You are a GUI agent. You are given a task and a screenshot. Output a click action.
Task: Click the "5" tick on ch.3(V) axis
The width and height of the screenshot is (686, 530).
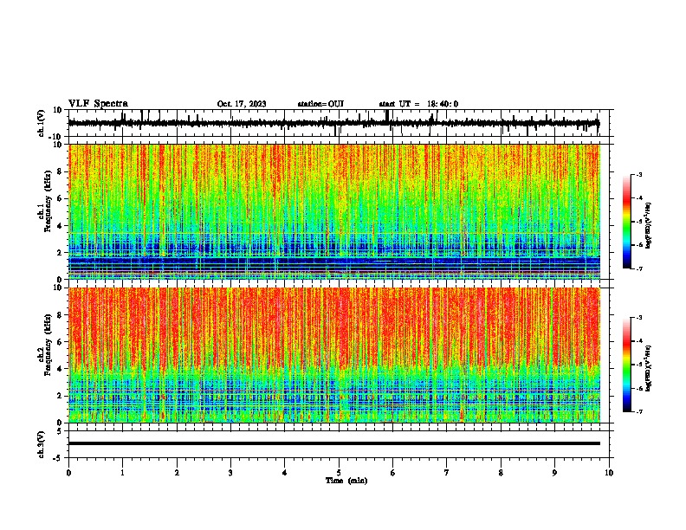61,431
